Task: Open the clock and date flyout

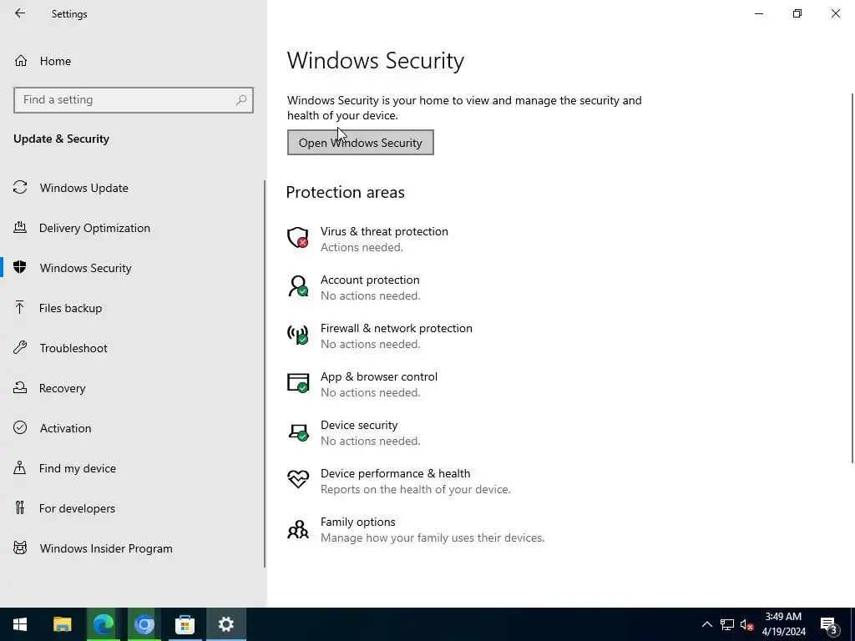Action: pyautogui.click(x=783, y=624)
